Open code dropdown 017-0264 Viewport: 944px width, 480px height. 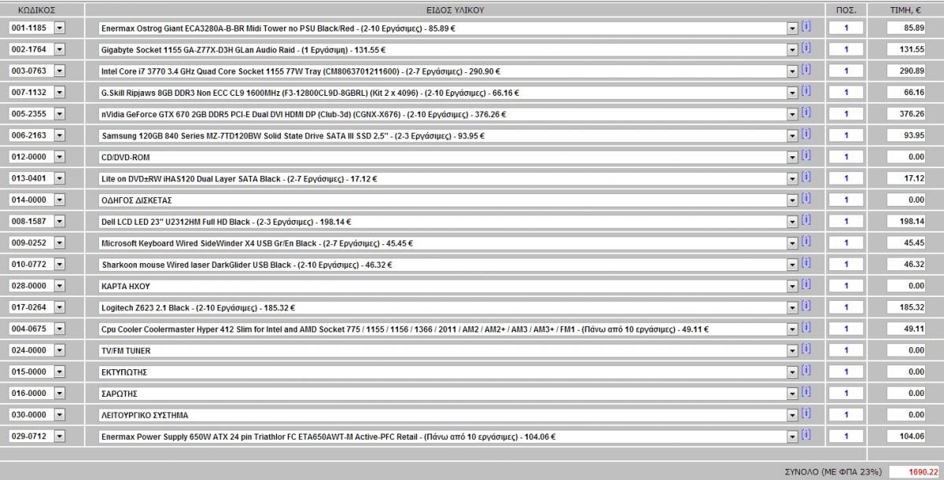[x=60, y=307]
